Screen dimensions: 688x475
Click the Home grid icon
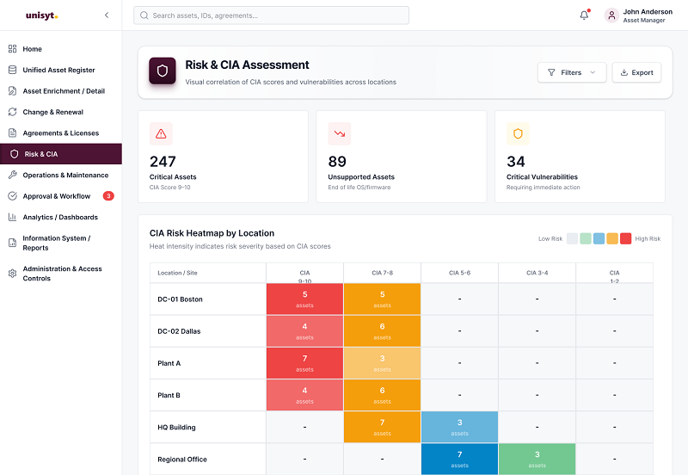pos(12,49)
